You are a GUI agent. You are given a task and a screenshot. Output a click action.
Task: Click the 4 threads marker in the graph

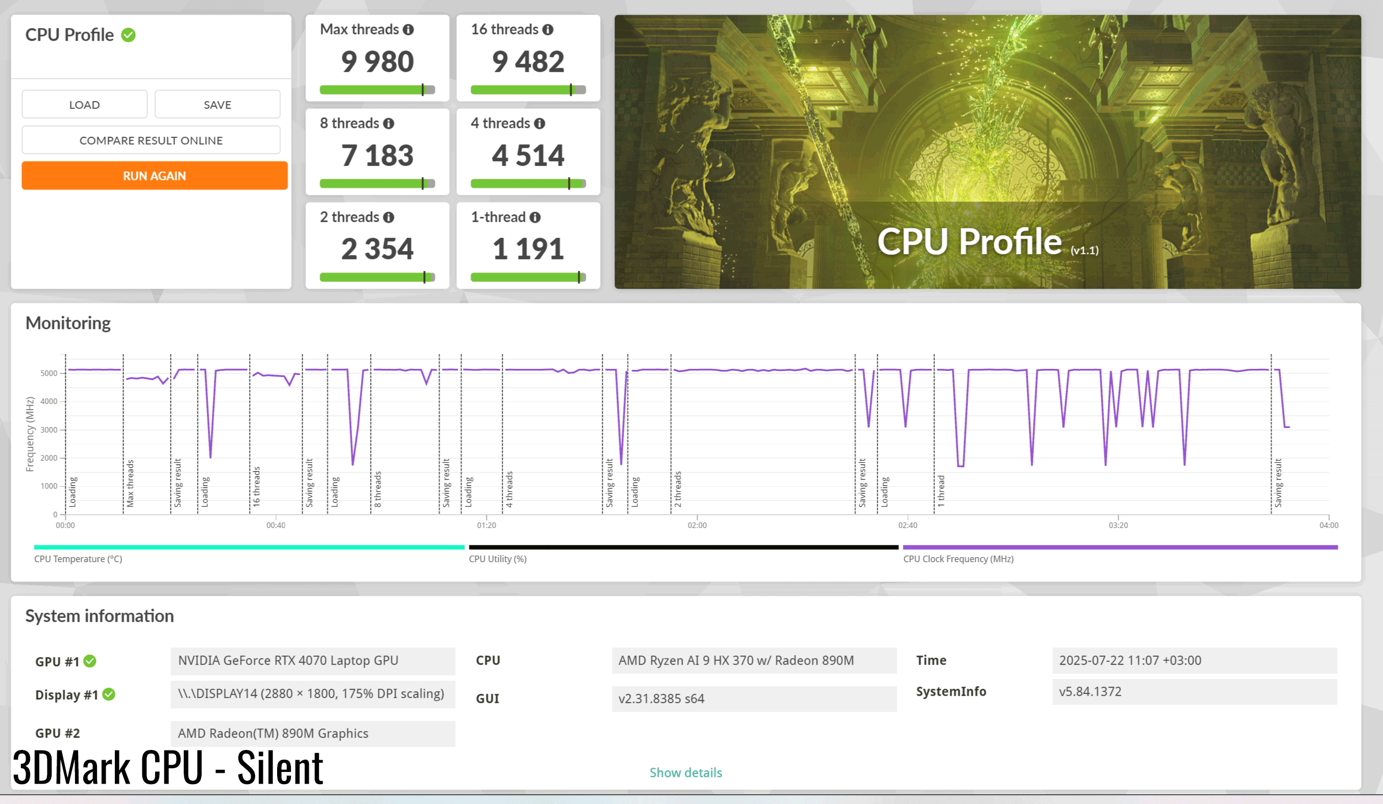tap(509, 489)
